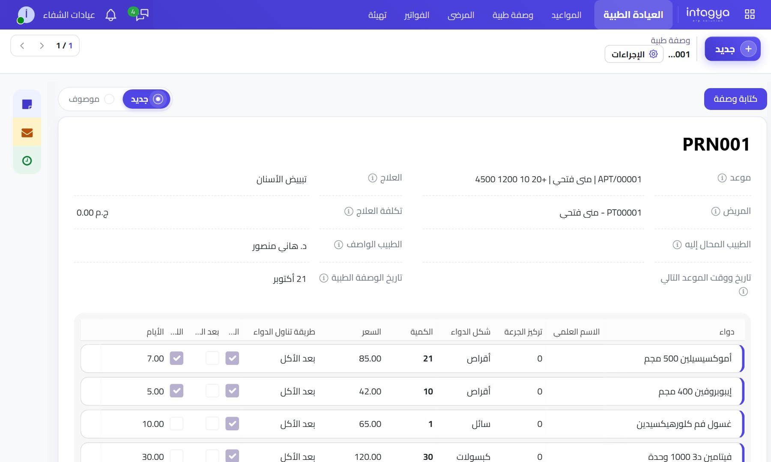This screenshot has height=462, width=771.
Task: Select the موصوف status option
Action: coord(92,99)
